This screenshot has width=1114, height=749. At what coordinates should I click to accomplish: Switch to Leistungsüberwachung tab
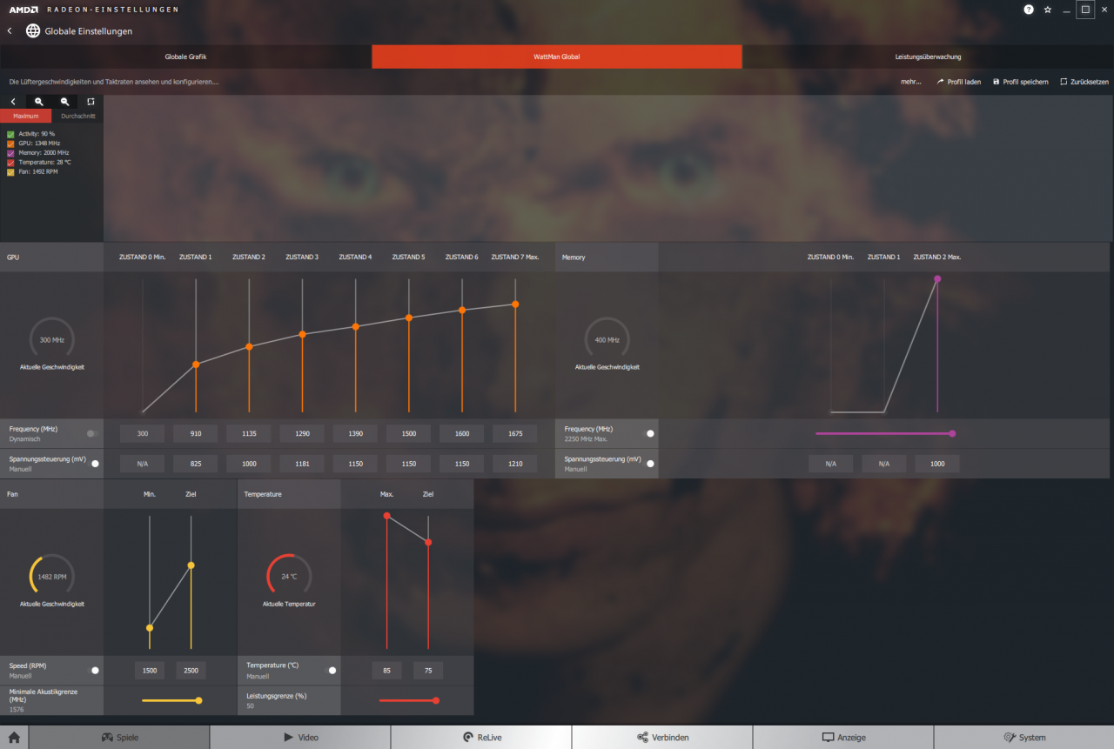click(928, 57)
